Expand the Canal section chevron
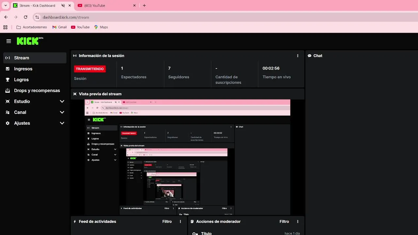418x235 pixels. tap(62, 112)
